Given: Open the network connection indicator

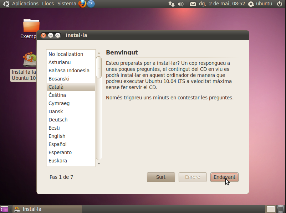Looking at the screenshot, I should tap(171, 4).
